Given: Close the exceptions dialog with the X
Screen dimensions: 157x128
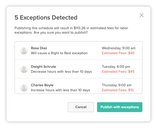Looking at the screenshot, I should tap(142, 15).
